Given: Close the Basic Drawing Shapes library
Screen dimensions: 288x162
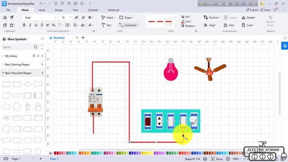Looking at the screenshot, I should pos(42,64).
